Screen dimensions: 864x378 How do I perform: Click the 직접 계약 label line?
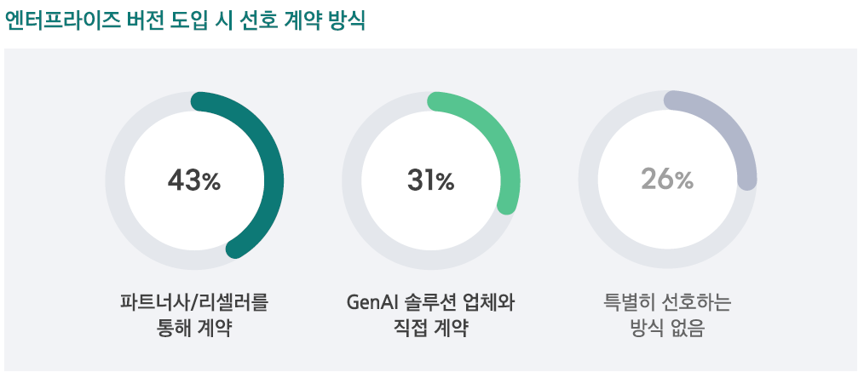(x=431, y=329)
